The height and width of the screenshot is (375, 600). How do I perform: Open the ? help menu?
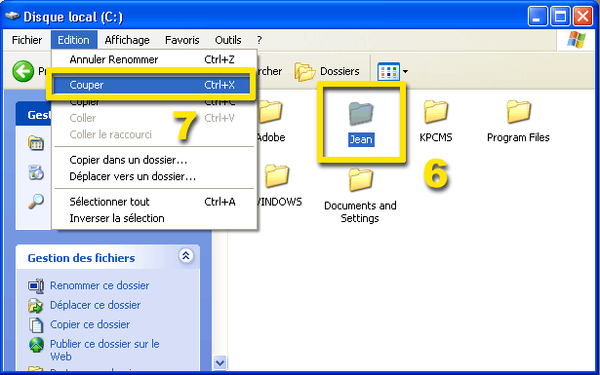(x=260, y=40)
